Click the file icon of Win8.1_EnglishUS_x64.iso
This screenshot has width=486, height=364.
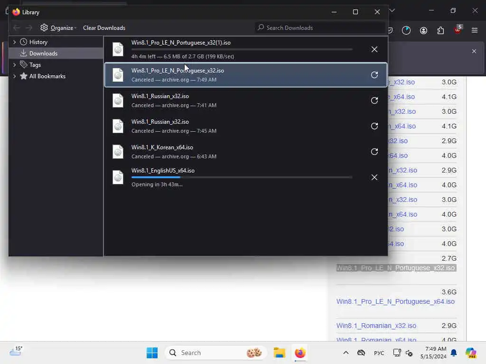(118, 177)
